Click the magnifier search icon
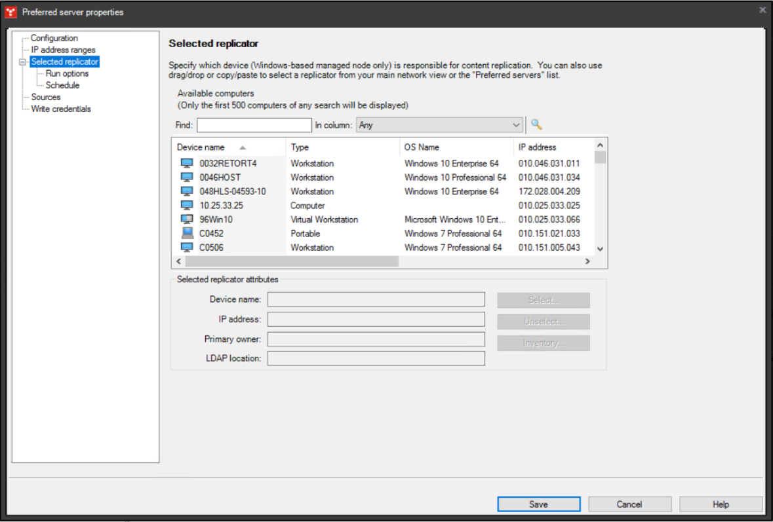773x522 pixels. click(534, 124)
